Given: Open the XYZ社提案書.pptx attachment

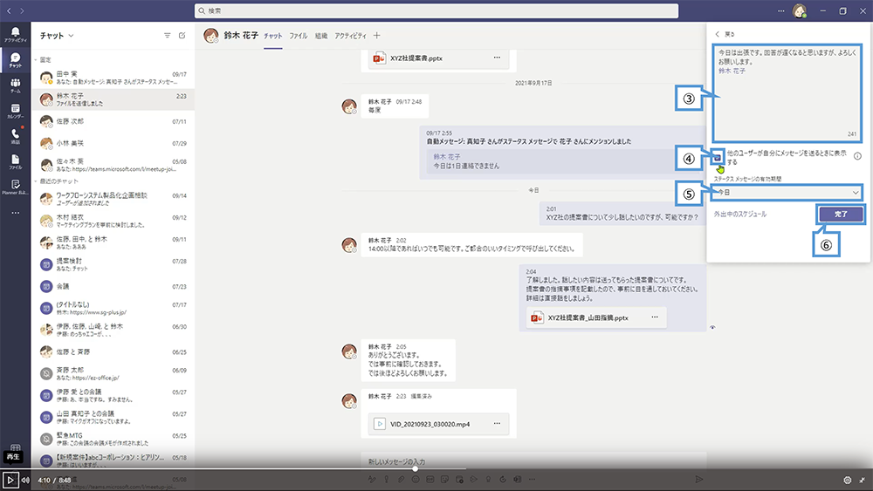Looking at the screenshot, I should (439, 58).
